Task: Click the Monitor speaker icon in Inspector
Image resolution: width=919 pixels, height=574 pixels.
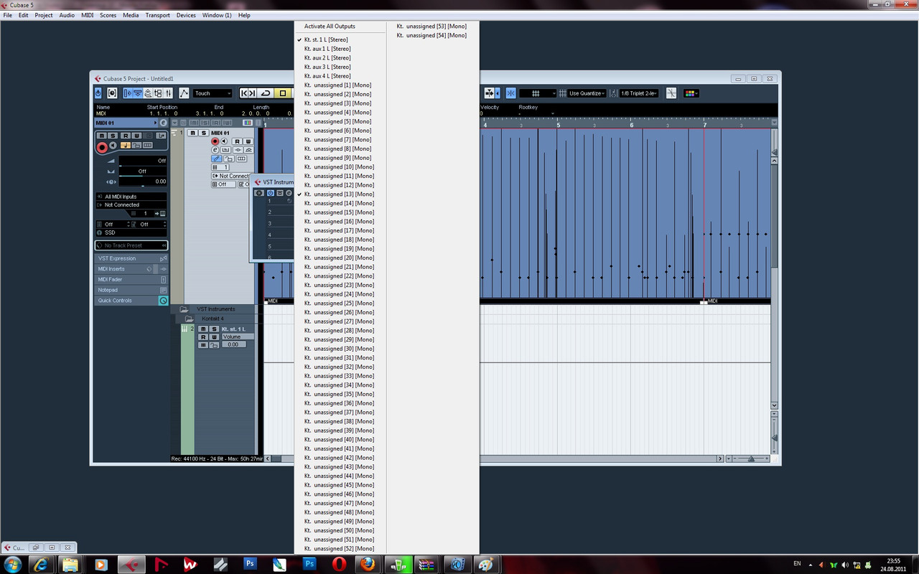Action: 113,146
